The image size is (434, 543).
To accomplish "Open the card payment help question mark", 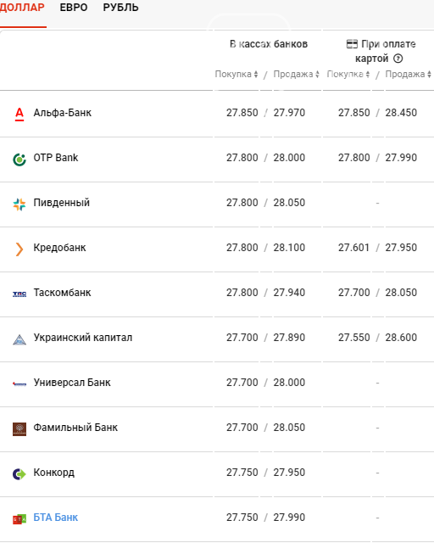I will (x=398, y=59).
